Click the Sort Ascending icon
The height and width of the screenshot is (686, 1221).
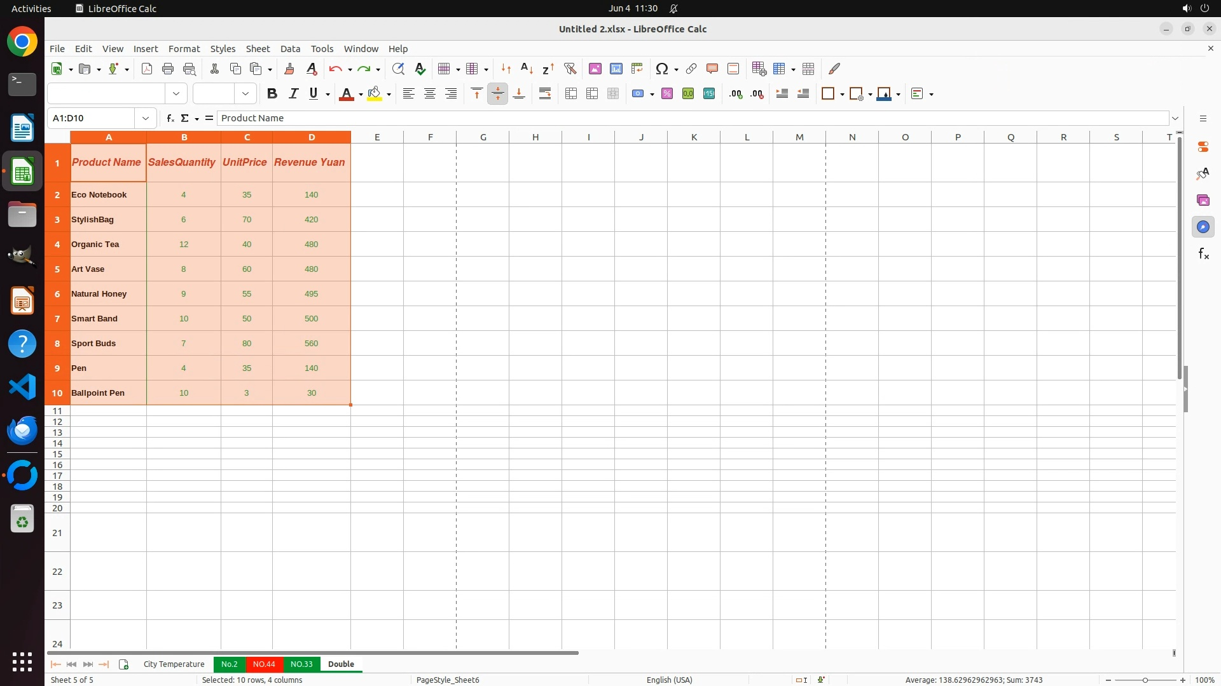point(527,69)
